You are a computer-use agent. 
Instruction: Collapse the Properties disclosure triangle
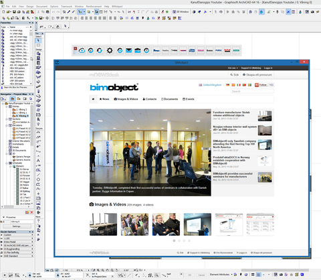3,217
